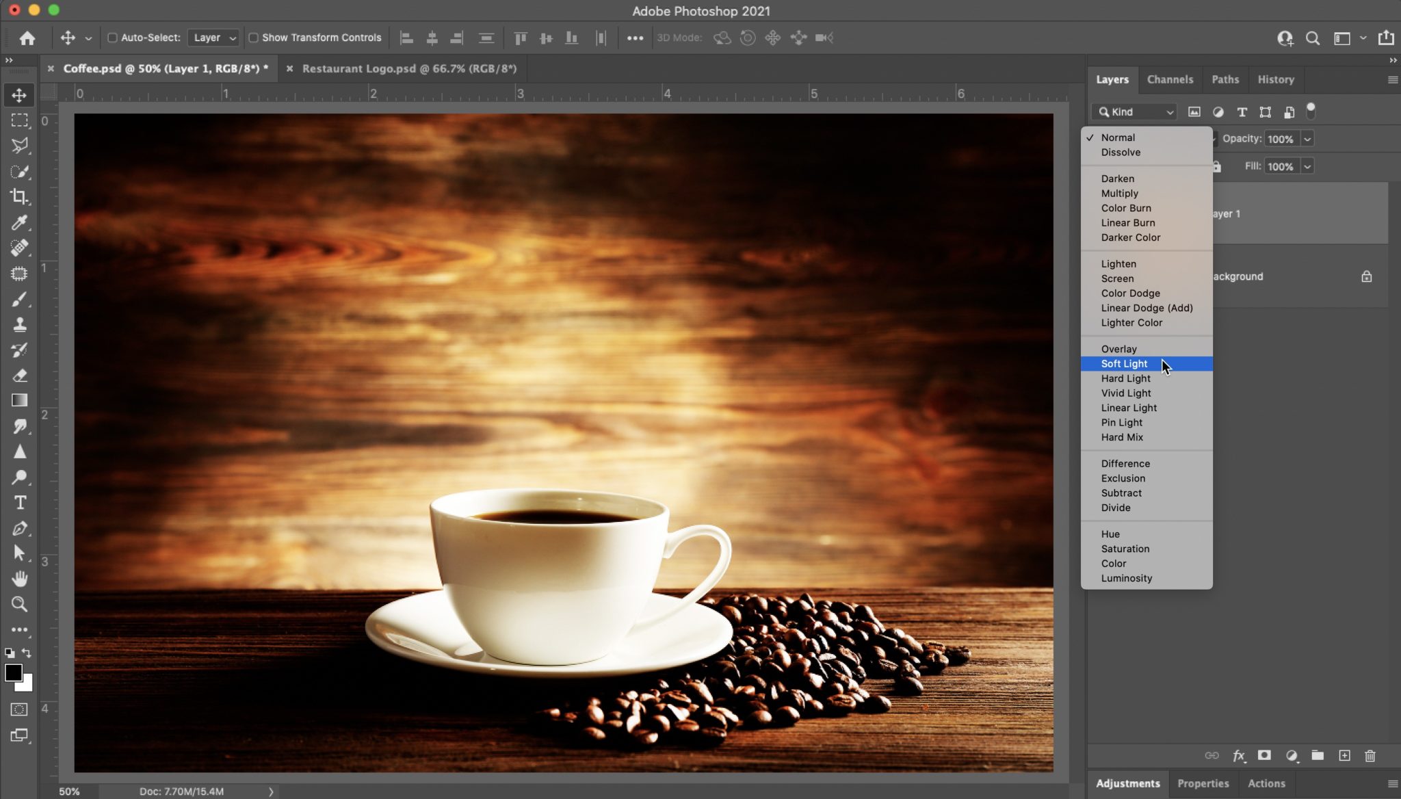
Task: Select the Crop tool
Action: [x=18, y=197]
